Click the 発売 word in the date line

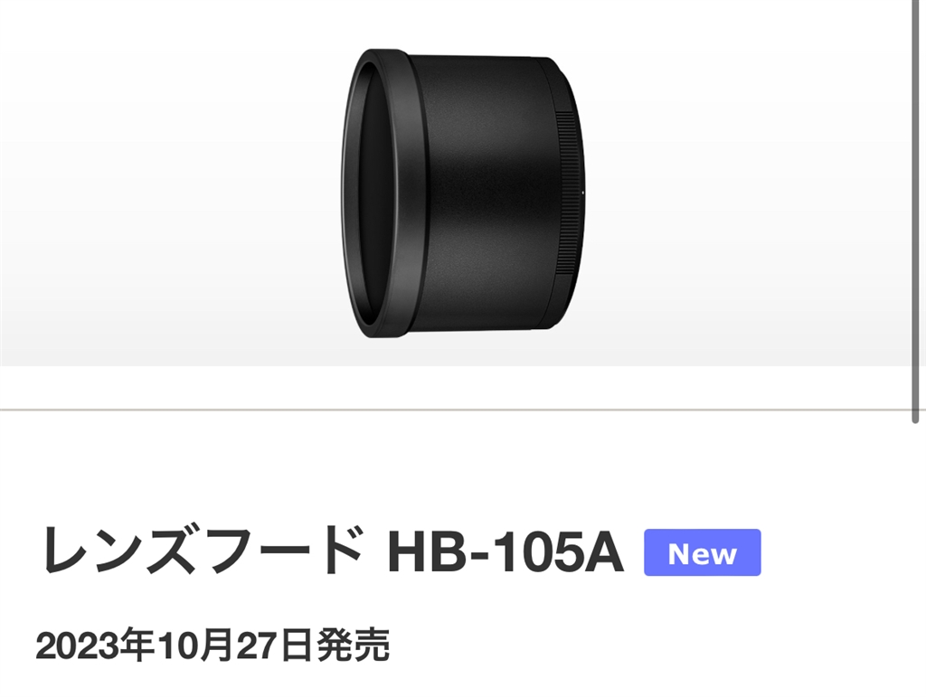tap(354, 645)
